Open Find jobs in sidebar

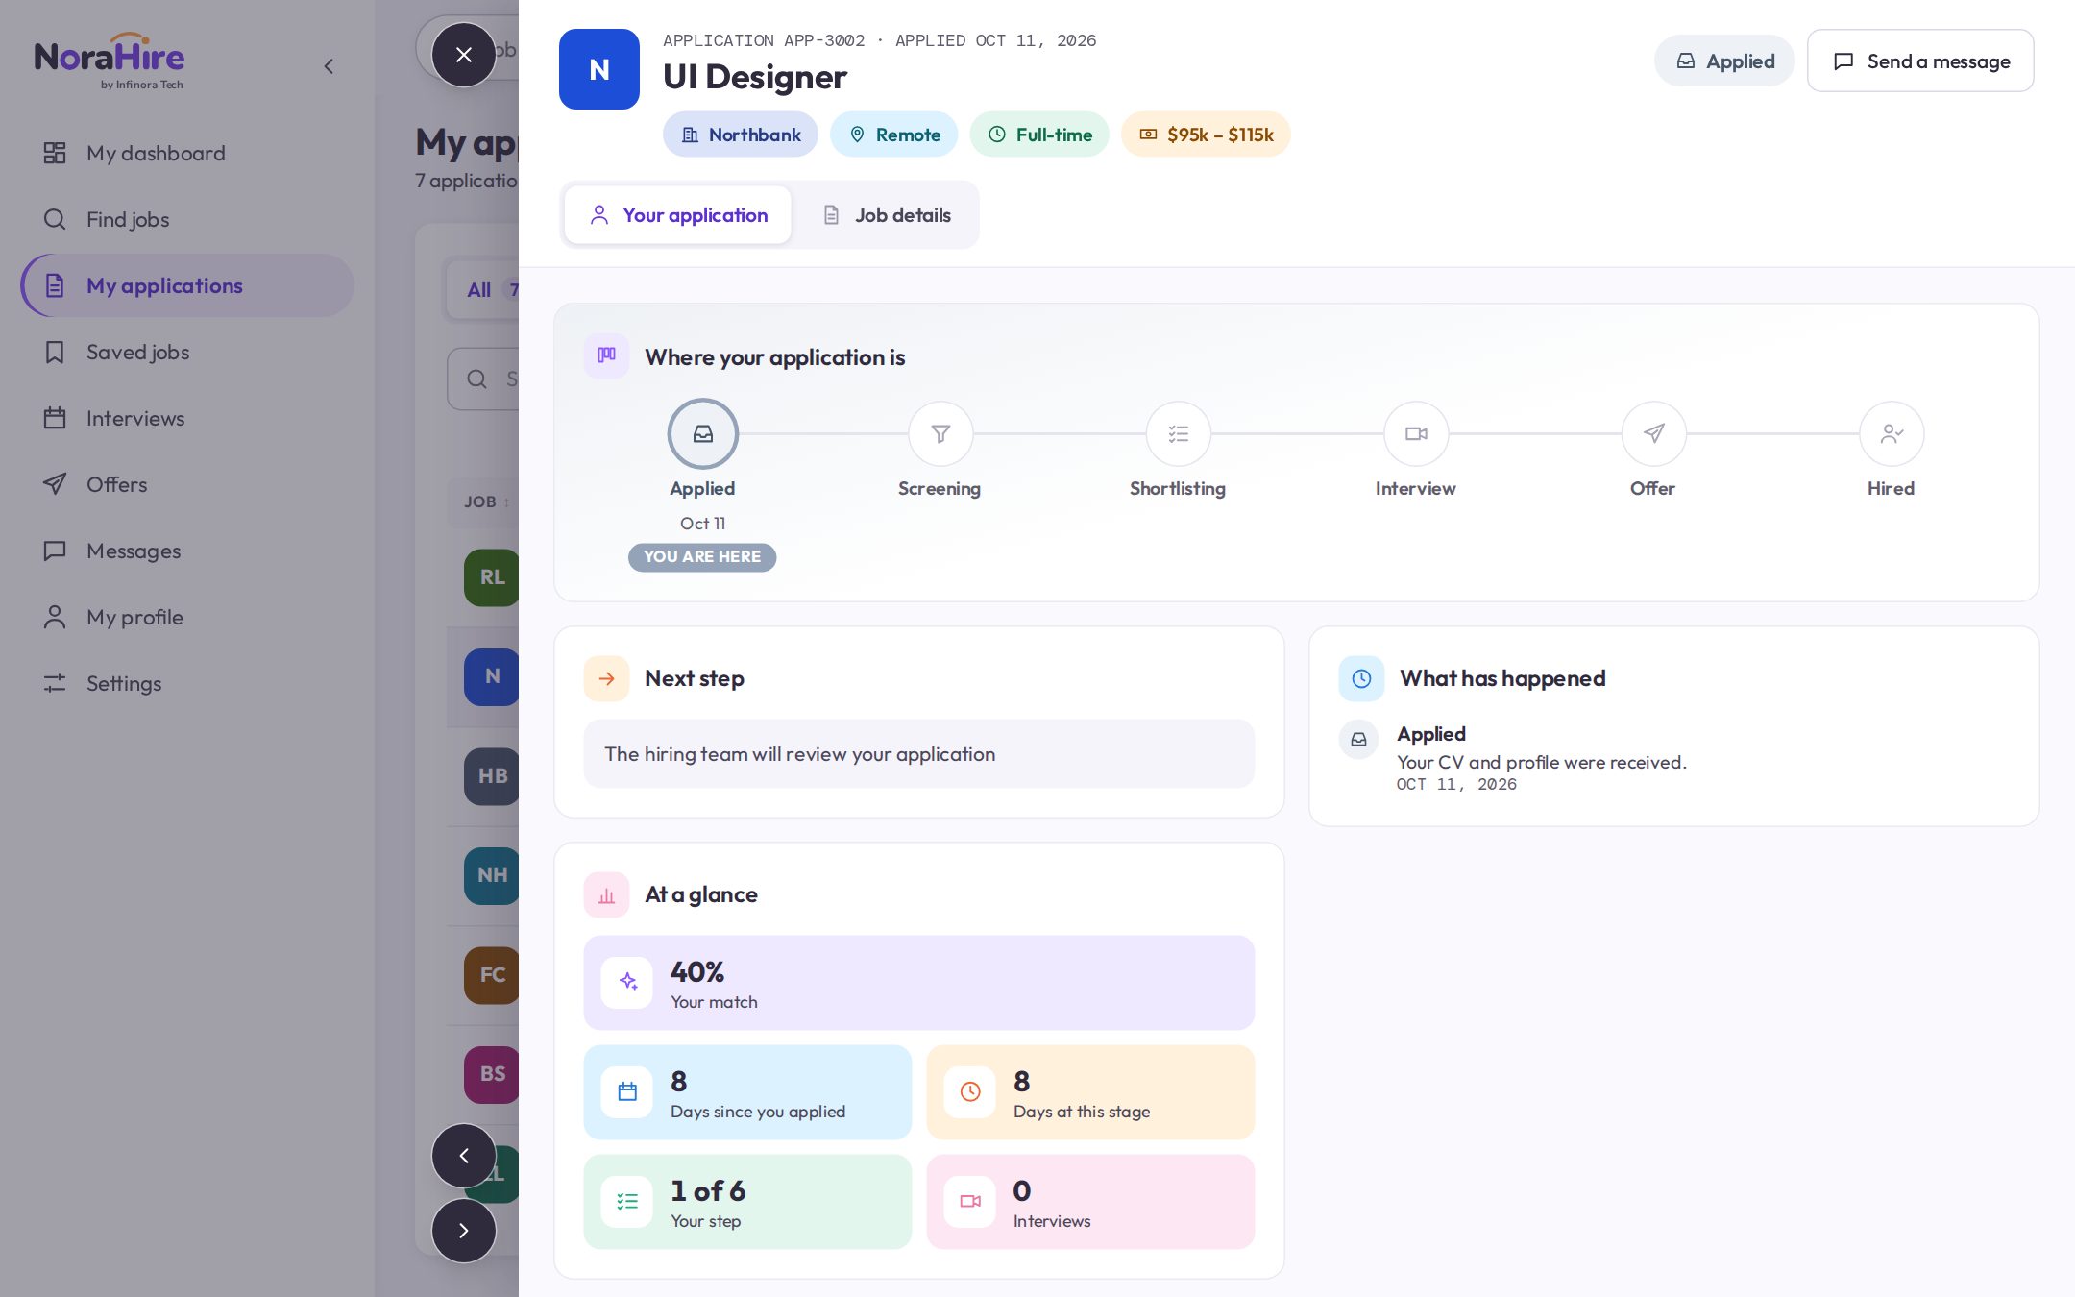(x=187, y=219)
